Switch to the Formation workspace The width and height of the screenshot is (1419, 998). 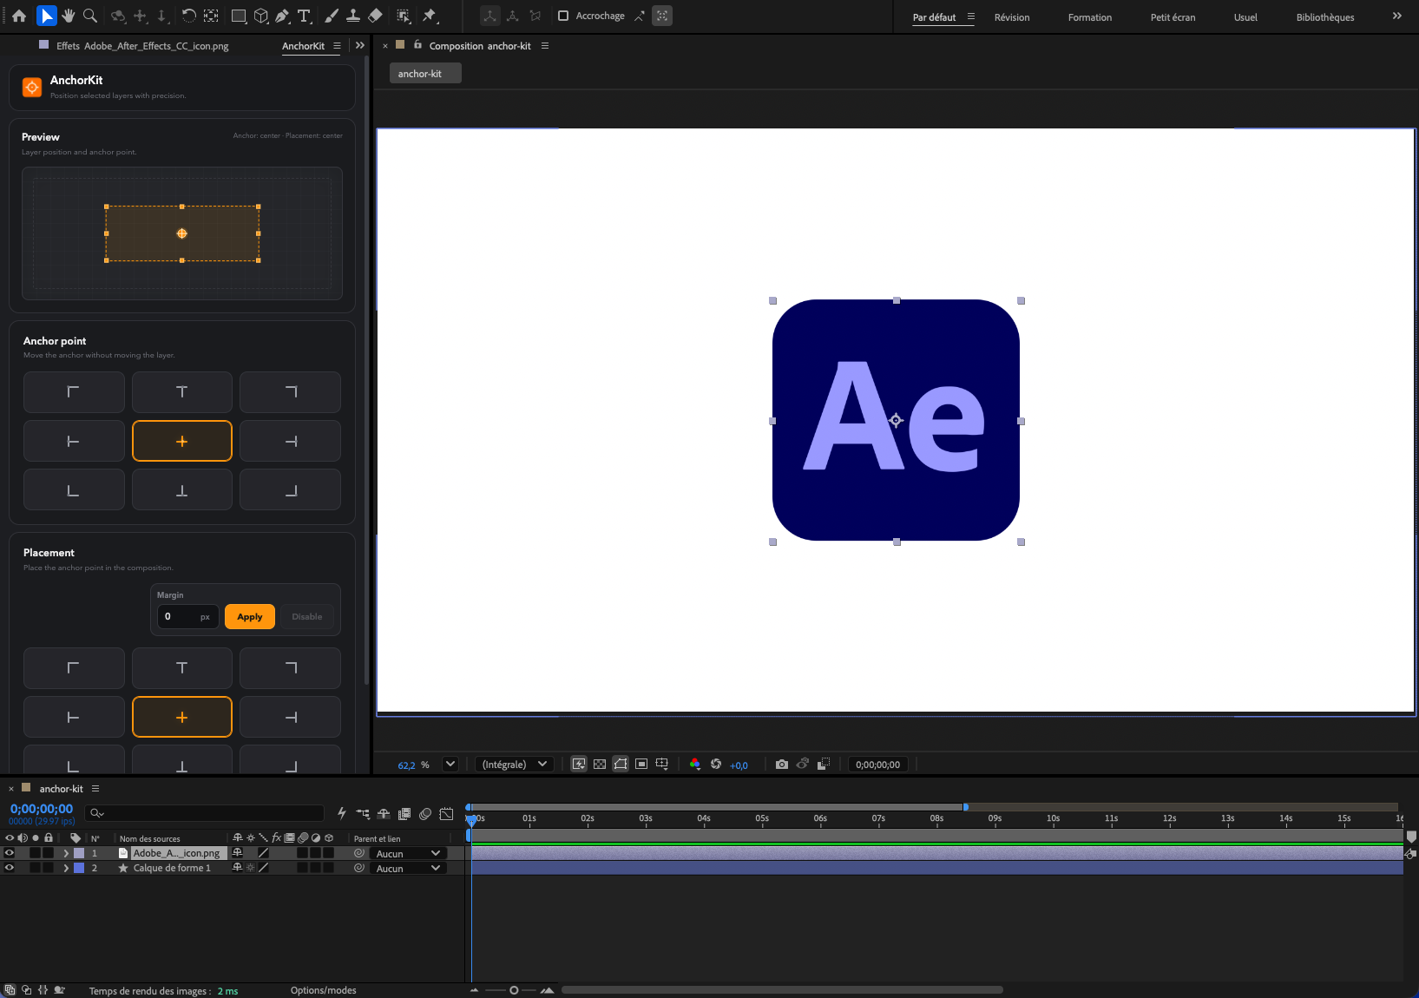(1090, 17)
